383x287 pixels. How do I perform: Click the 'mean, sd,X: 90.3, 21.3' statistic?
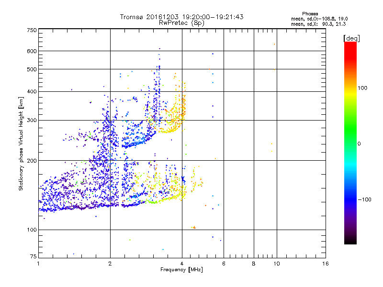[318, 24]
